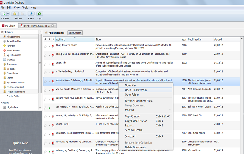Choose Open File Externally in context menu
This screenshot has height=166, width=244.
146,90
